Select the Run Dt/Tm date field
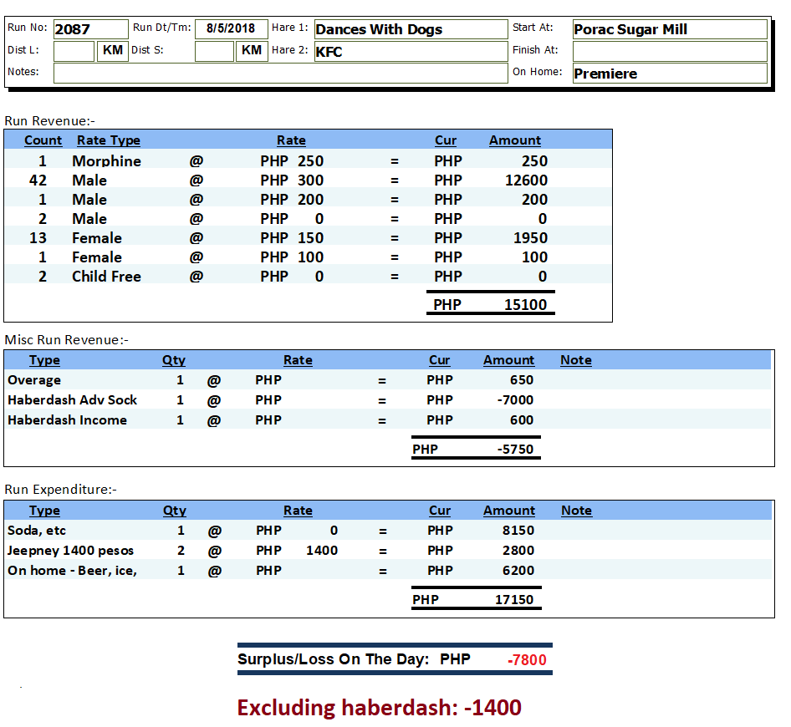 pos(231,29)
